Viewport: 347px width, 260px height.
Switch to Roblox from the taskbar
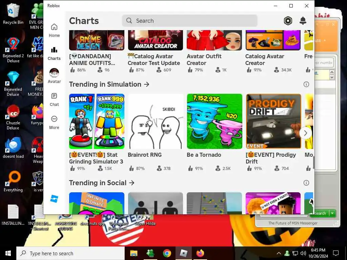[x=184, y=253]
